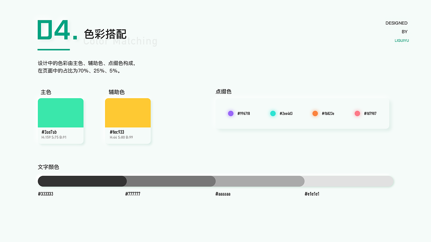The height and width of the screenshot is (242, 431).
Task: Click the #fd7987 label text
Action: coord(370,114)
